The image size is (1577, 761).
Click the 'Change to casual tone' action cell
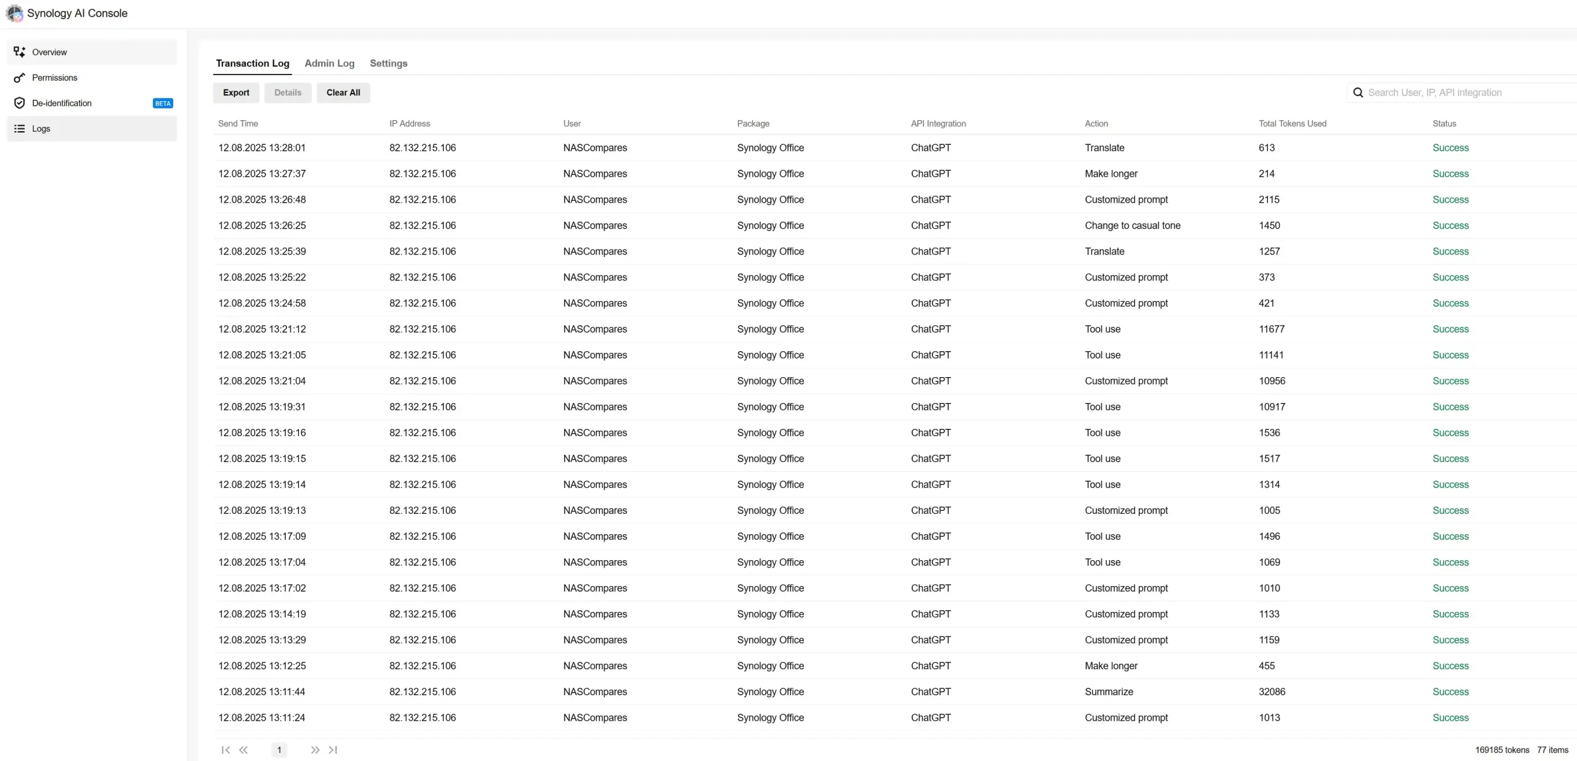pyautogui.click(x=1132, y=226)
